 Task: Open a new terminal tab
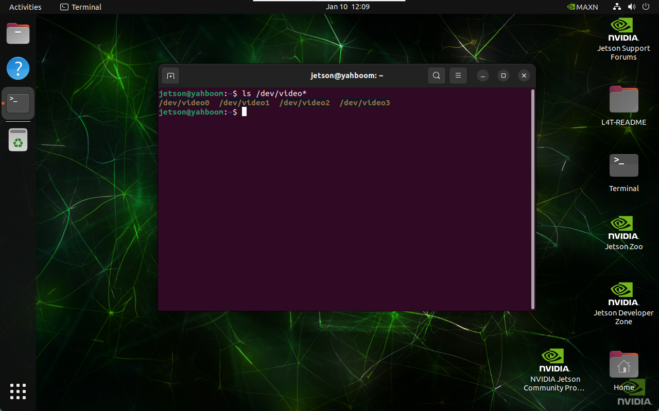point(170,76)
